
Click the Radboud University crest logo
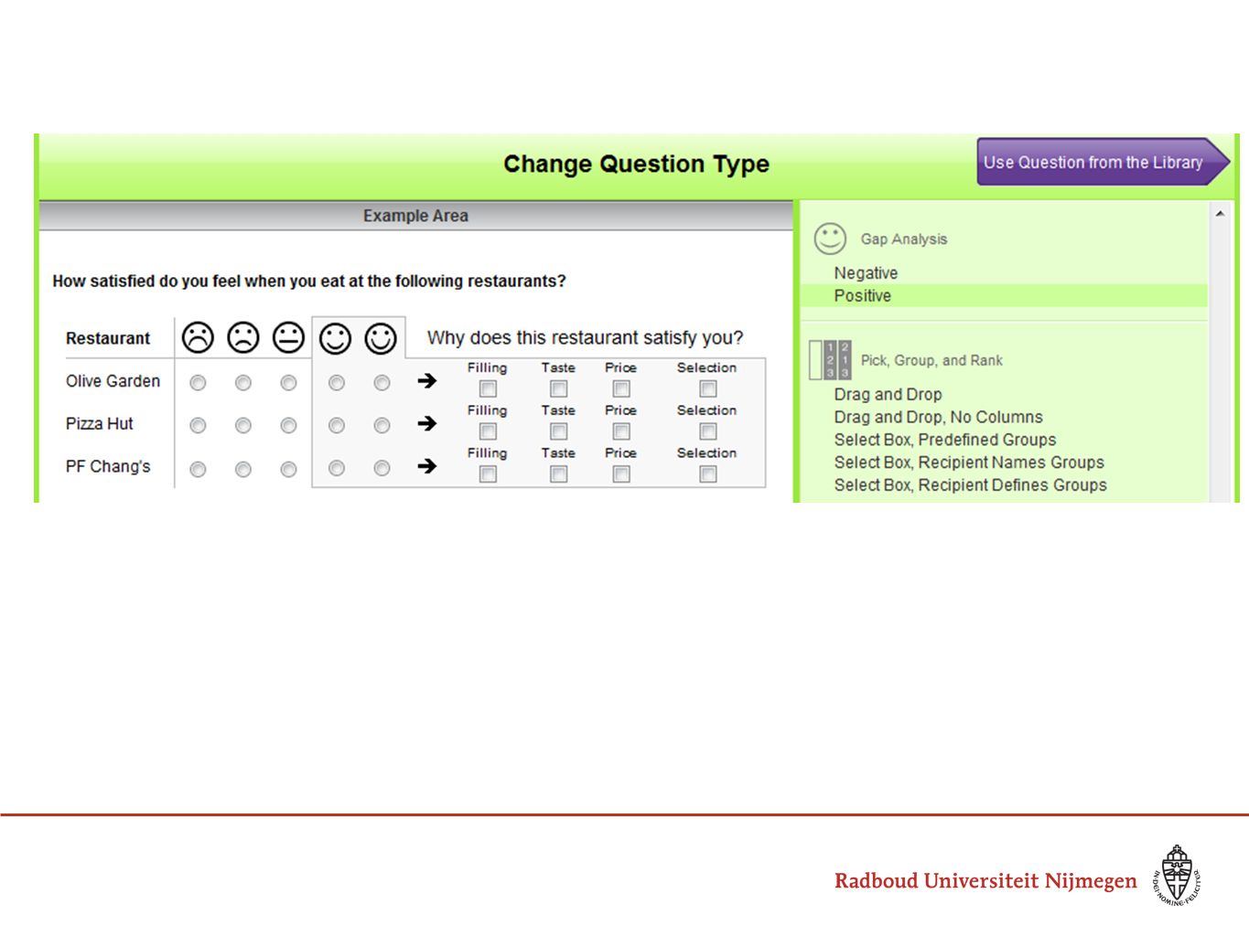[x=1177, y=876]
